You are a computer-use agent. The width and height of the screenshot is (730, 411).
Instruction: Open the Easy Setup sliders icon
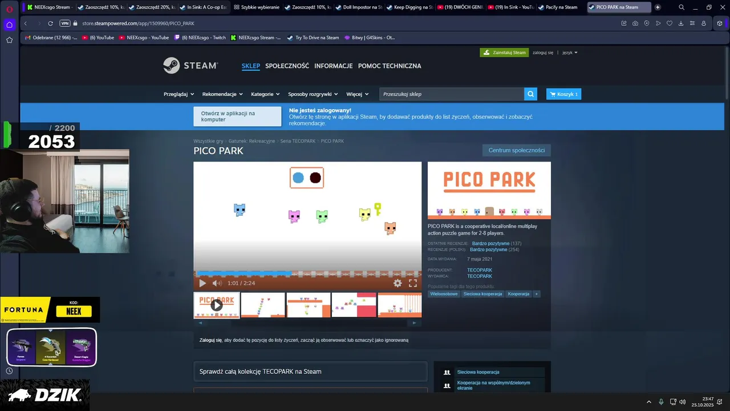point(692,23)
